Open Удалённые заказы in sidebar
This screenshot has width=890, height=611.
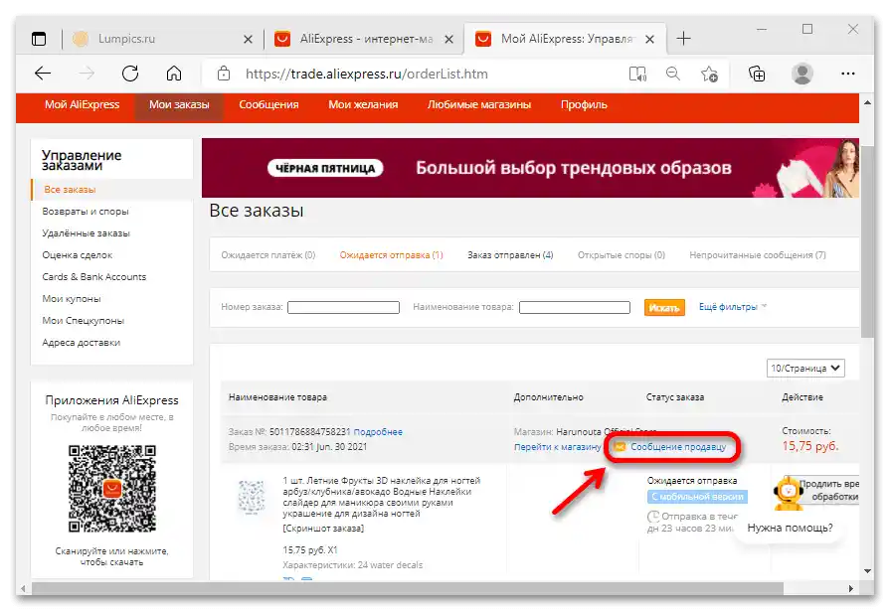click(86, 233)
